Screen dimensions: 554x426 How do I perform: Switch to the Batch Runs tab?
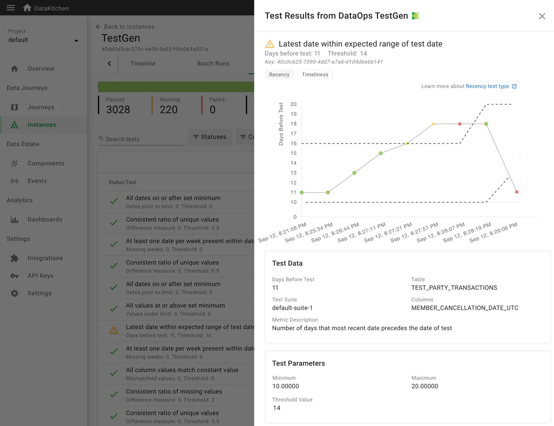(x=213, y=64)
